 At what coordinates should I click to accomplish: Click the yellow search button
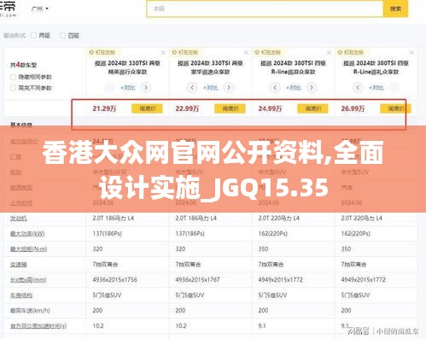pyautogui.click(x=395, y=9)
